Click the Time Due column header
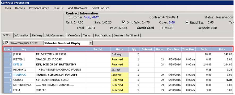This screenshot has width=235, height=95. [188, 49]
